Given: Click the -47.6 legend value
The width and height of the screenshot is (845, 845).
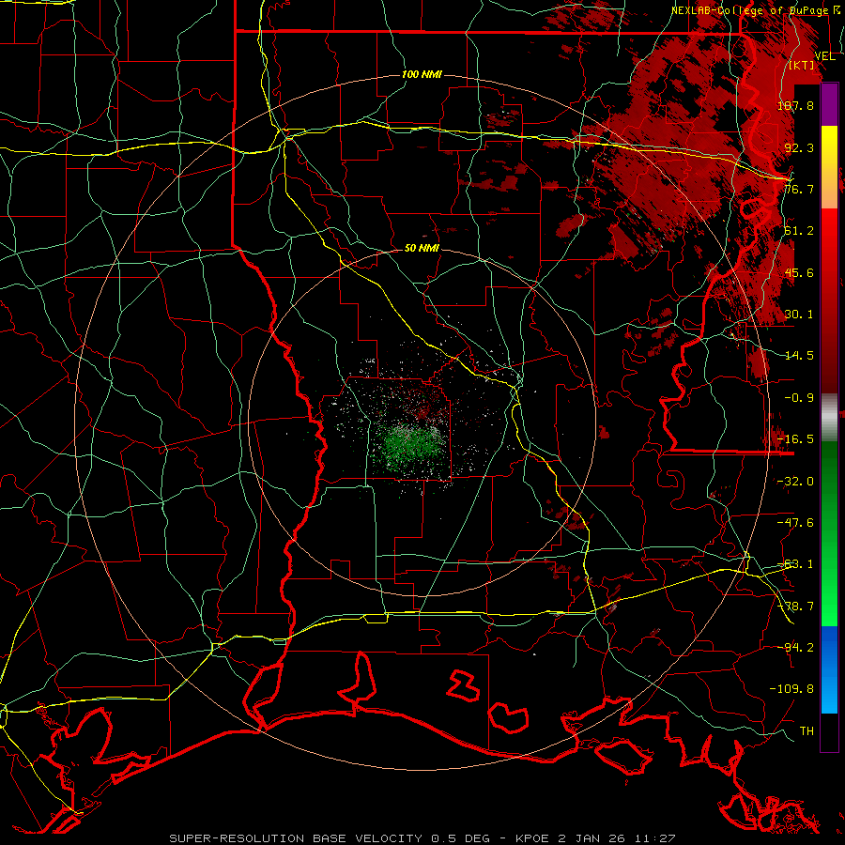Looking at the screenshot, I should tap(795, 522).
